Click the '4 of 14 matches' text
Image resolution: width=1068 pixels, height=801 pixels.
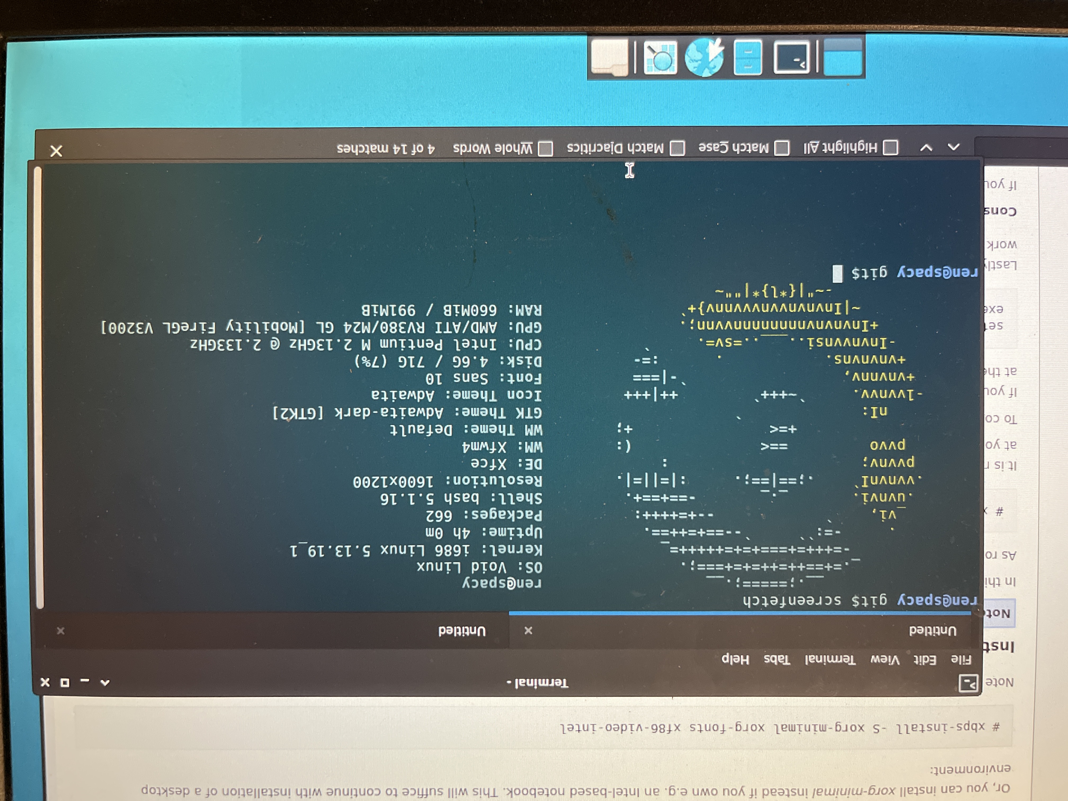(386, 148)
